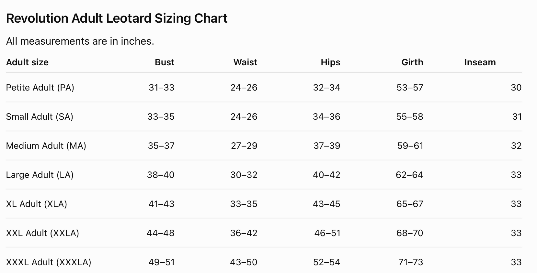
Task: Click the 31–33 bust value for Petite Adult
Action: click(162, 88)
